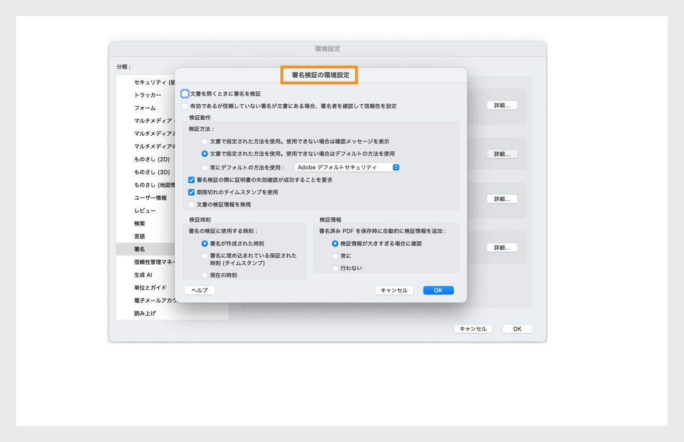Check 文書の検証情報を無視
Viewport: 684px width, 442px height.
pos(192,204)
